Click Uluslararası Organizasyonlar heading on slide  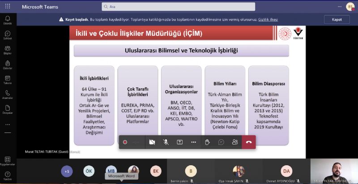[x=181, y=89]
